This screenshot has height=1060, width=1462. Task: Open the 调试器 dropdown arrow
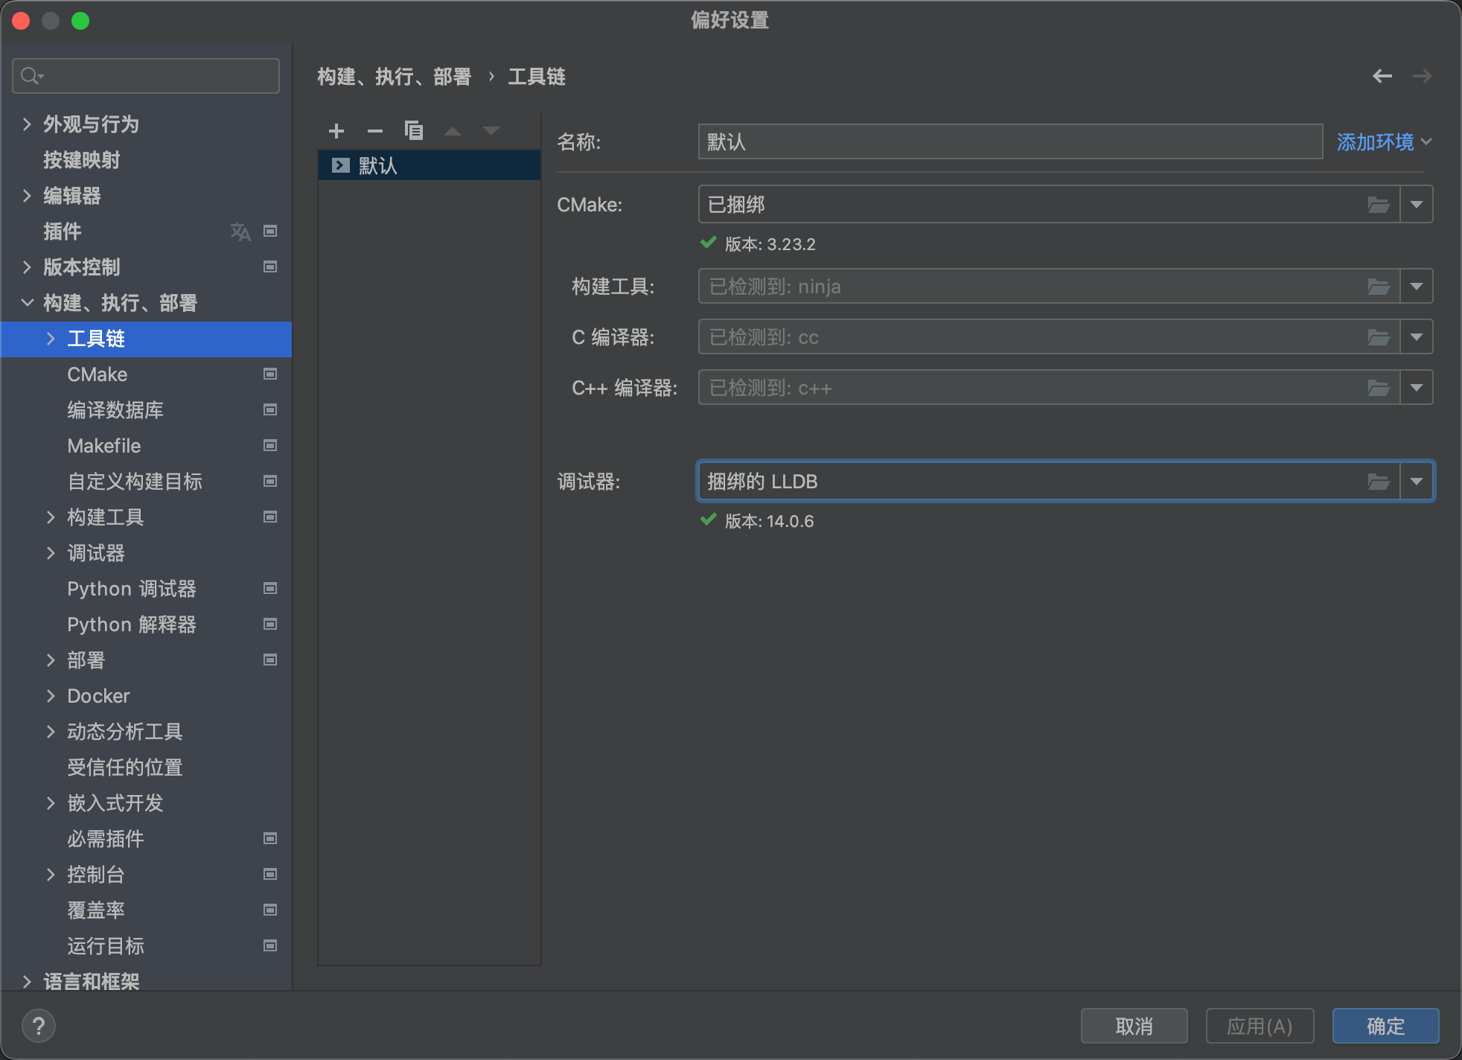pyautogui.click(x=1417, y=482)
